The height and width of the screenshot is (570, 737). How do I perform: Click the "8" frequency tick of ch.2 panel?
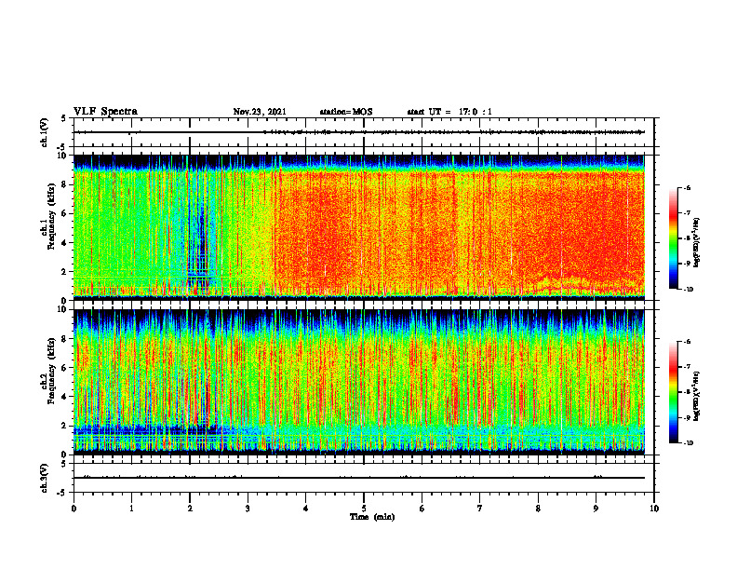pyautogui.click(x=65, y=339)
